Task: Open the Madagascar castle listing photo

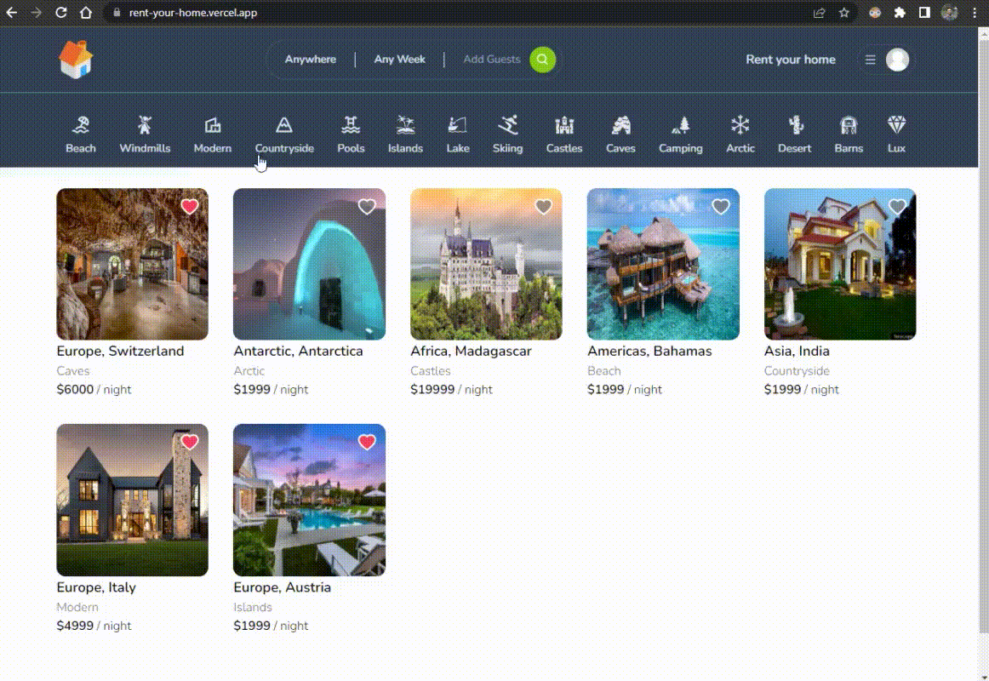Action: 486,264
